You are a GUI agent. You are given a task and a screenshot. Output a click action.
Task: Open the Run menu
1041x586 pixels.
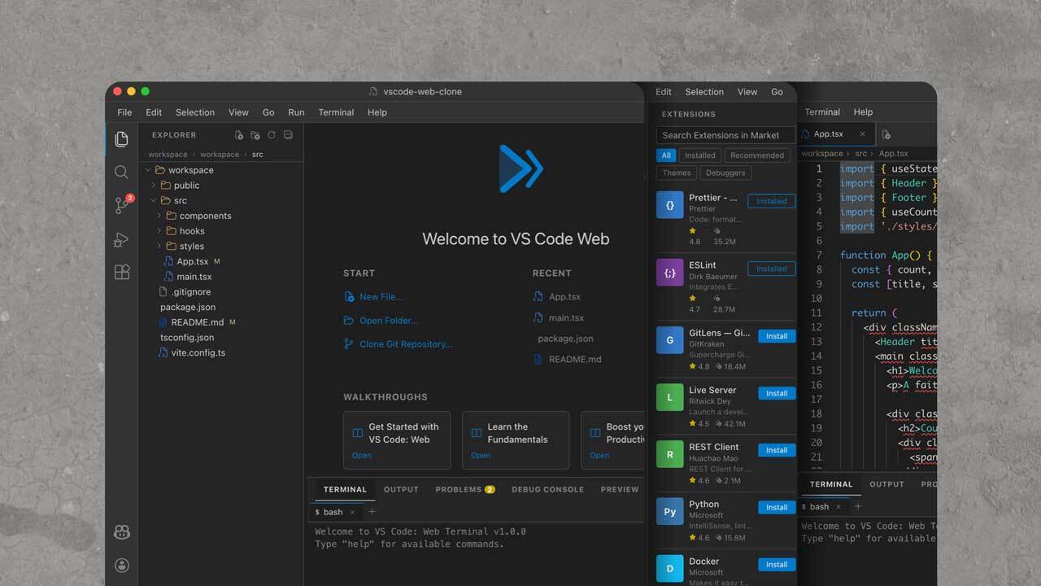(296, 112)
